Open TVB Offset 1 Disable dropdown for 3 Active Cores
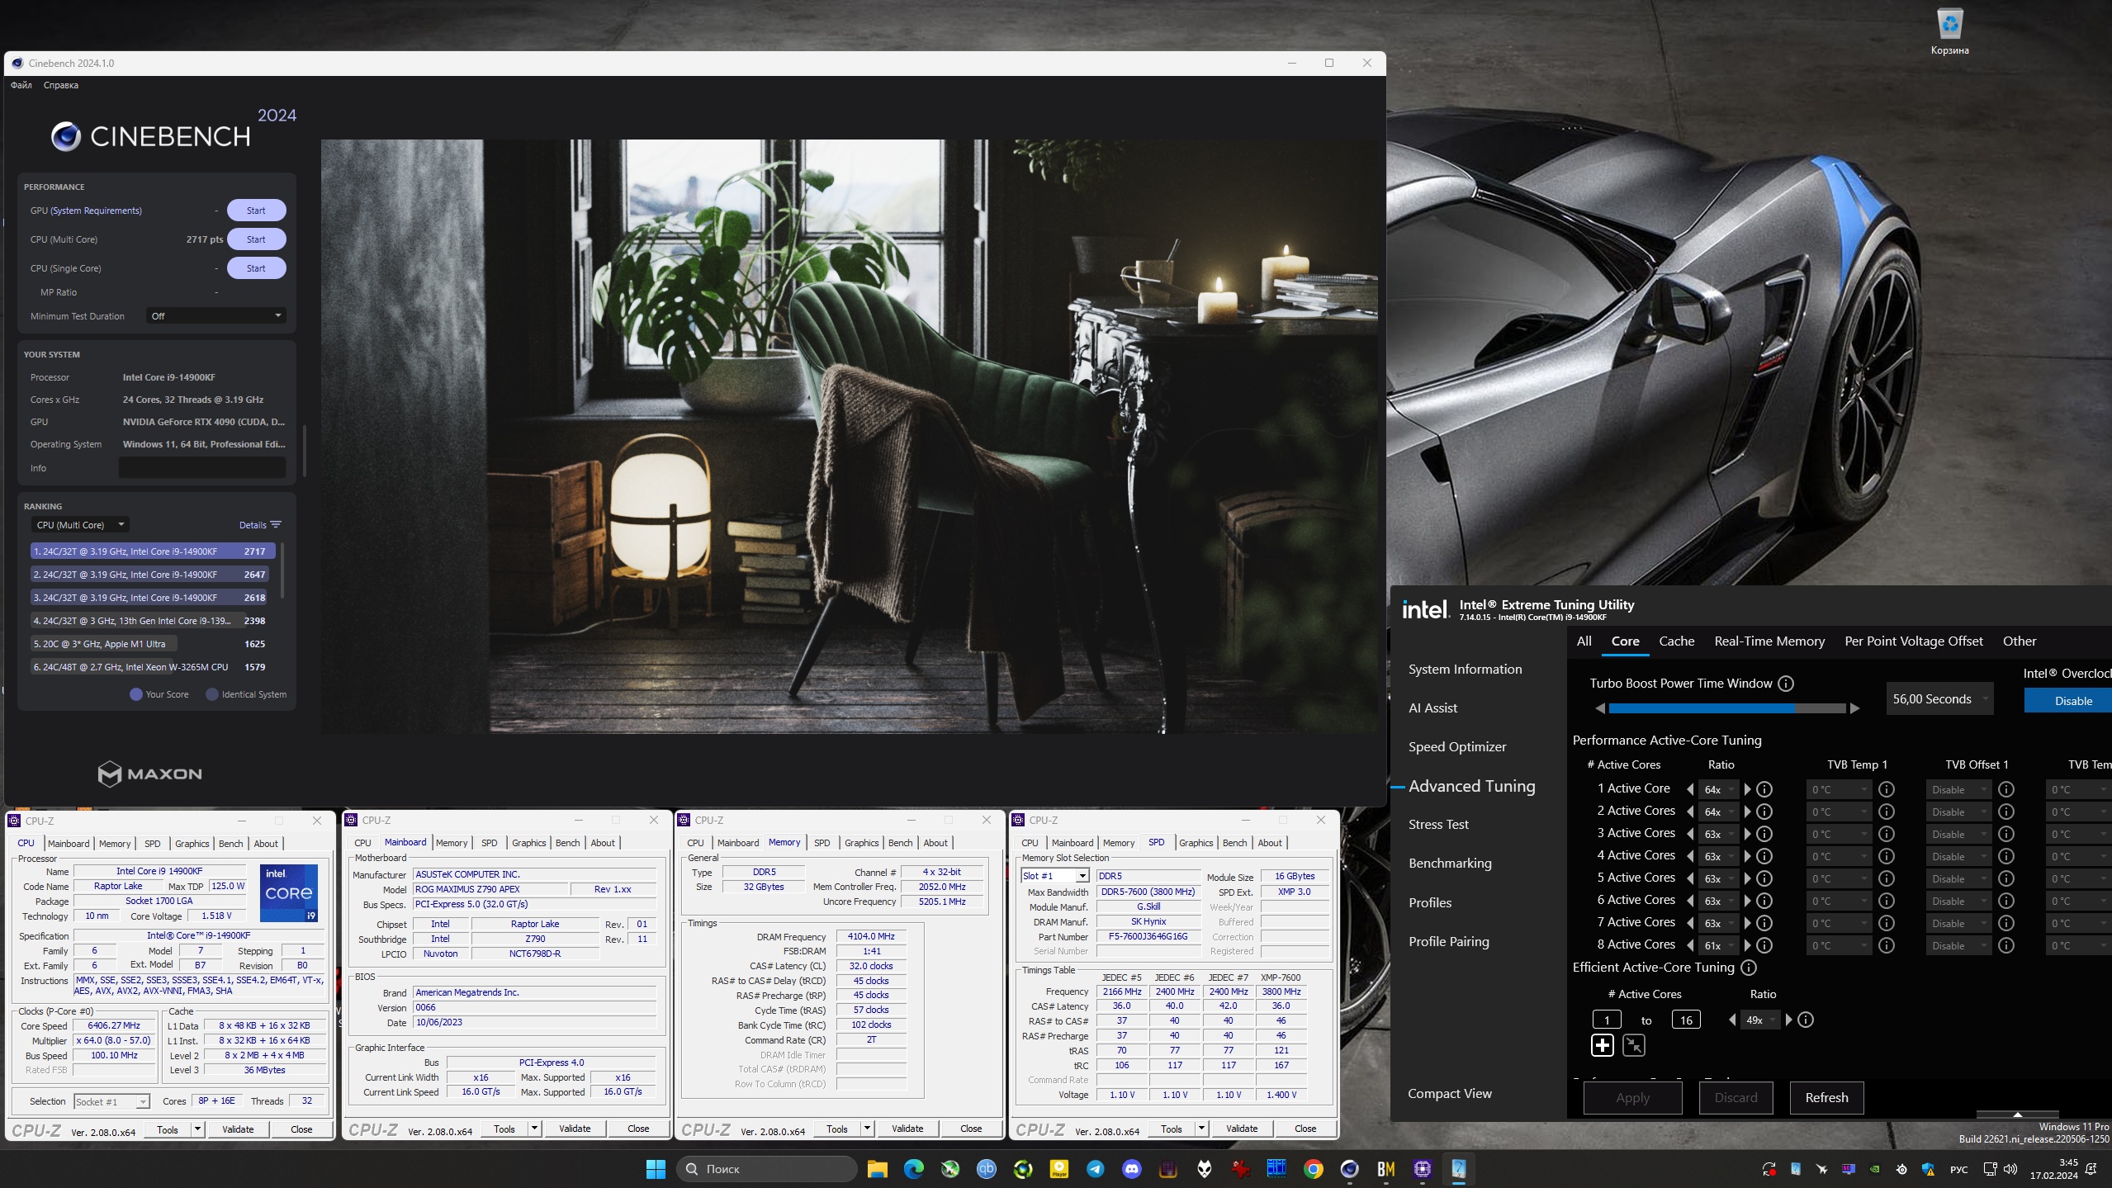 [1958, 834]
